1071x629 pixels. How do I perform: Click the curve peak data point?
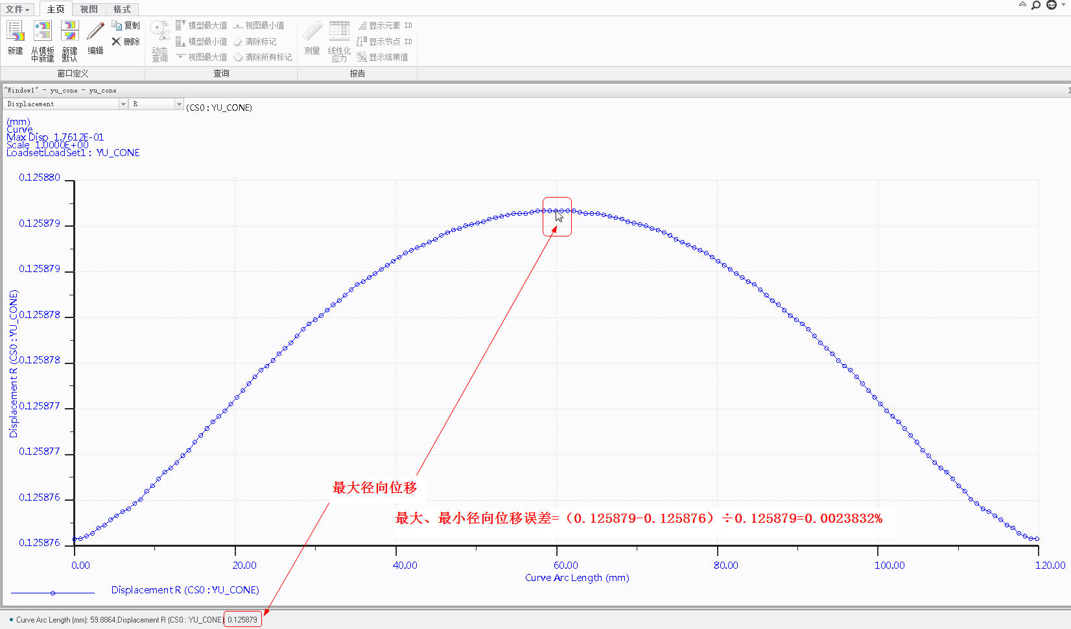click(556, 211)
